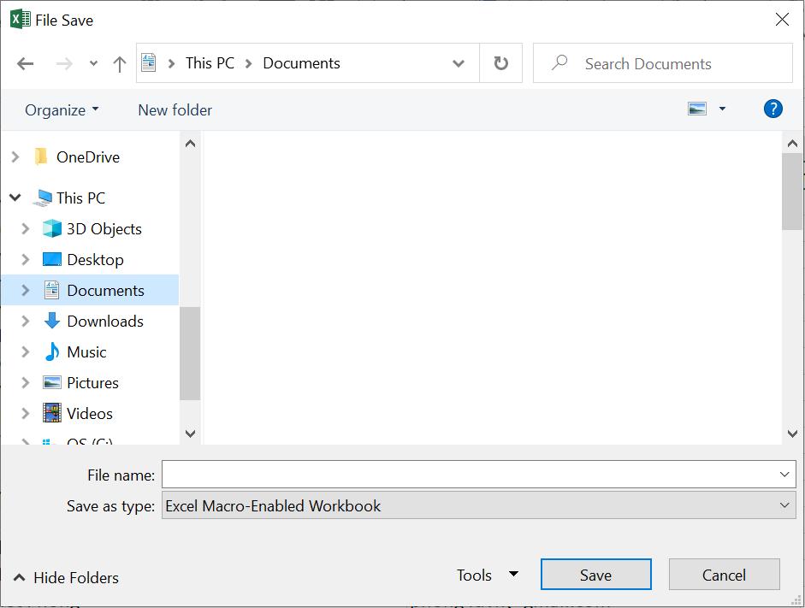Expand breadcrumb chevron after This PC
The width and height of the screenshot is (805, 608).
point(248,63)
